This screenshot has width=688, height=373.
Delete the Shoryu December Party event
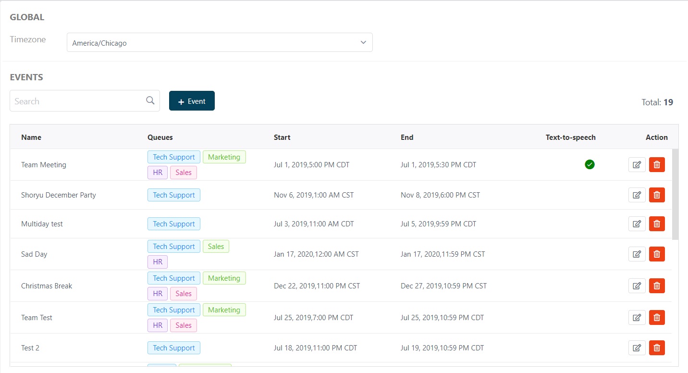[x=657, y=195]
